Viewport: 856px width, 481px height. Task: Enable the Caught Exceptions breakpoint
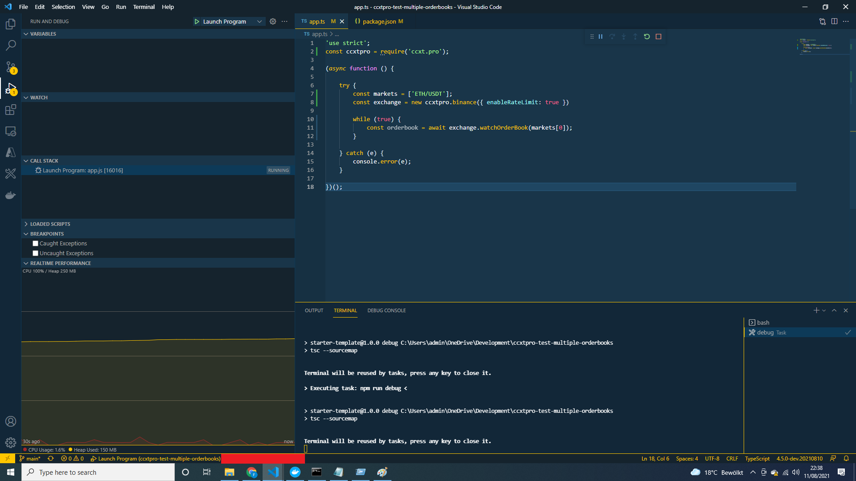[x=35, y=244]
